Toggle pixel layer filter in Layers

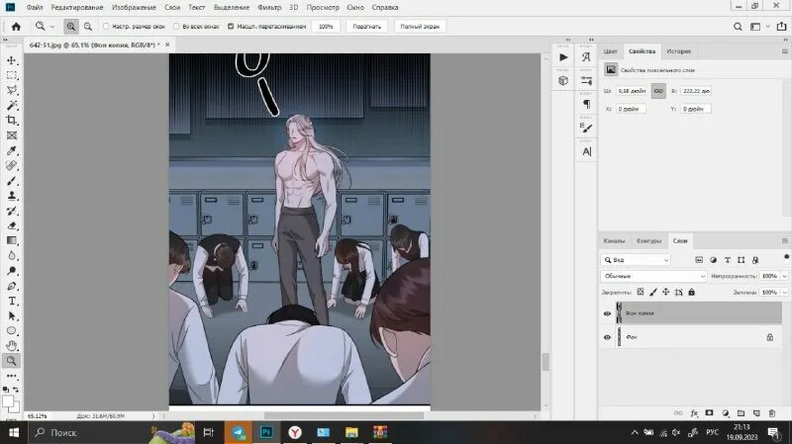(699, 260)
